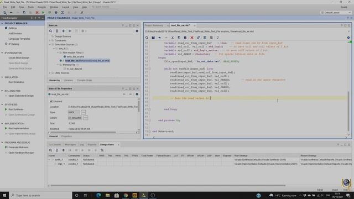354x199 pixels.
Task: Expand Constraints node in Sources tree
Action: [x=50, y=40]
